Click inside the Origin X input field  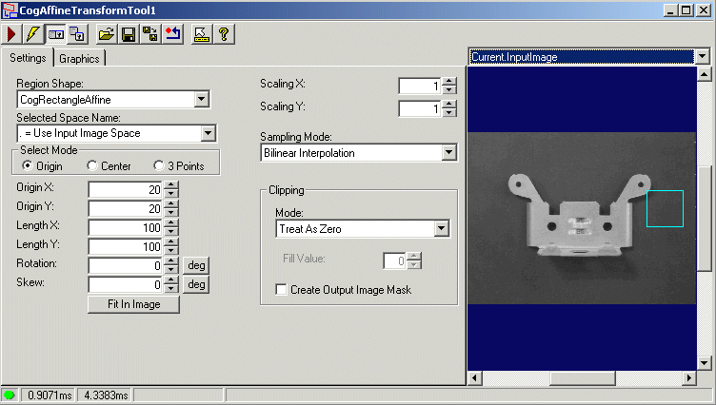point(125,189)
